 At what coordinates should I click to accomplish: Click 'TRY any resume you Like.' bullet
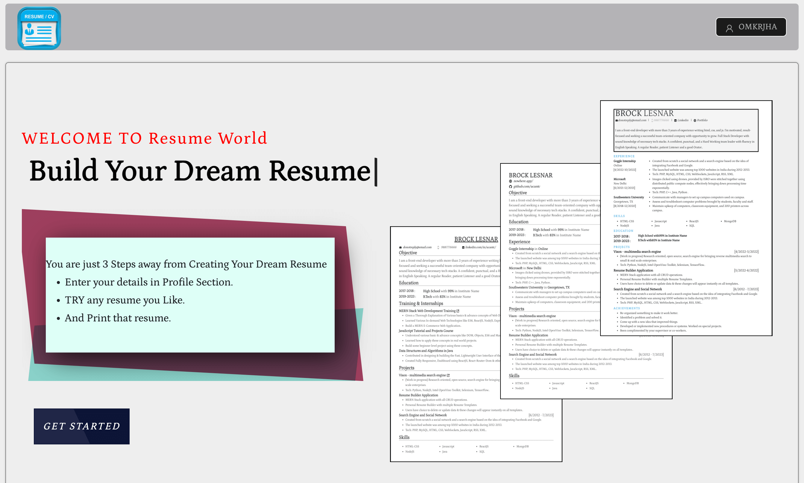pos(125,300)
